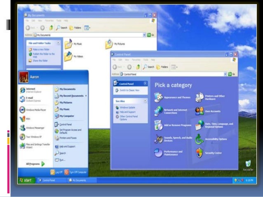Launch Windows Messenger from Start menu
Viewport: 263px width, 197px height.
click(32, 128)
